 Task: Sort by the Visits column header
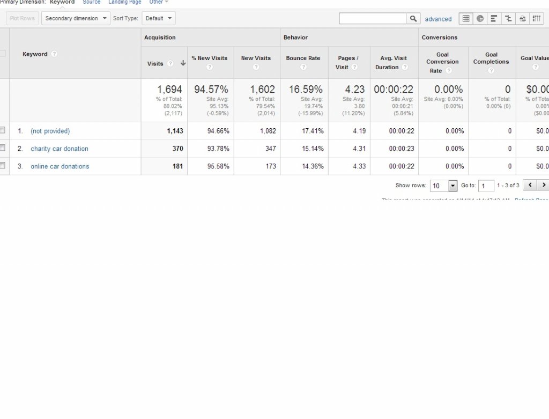coord(155,63)
